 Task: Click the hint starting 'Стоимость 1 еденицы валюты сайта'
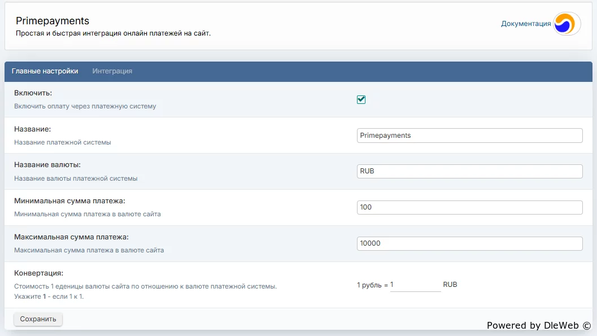pos(146,286)
